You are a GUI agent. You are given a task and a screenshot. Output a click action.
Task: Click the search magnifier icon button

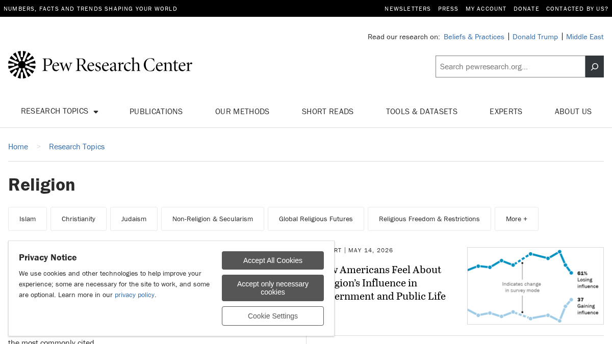[x=594, y=67]
